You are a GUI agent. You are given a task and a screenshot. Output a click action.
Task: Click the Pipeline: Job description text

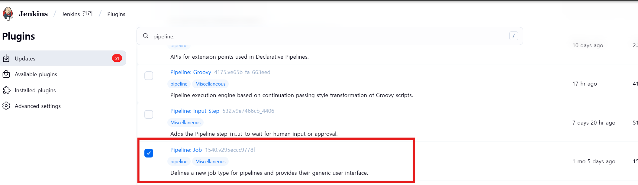point(269,173)
